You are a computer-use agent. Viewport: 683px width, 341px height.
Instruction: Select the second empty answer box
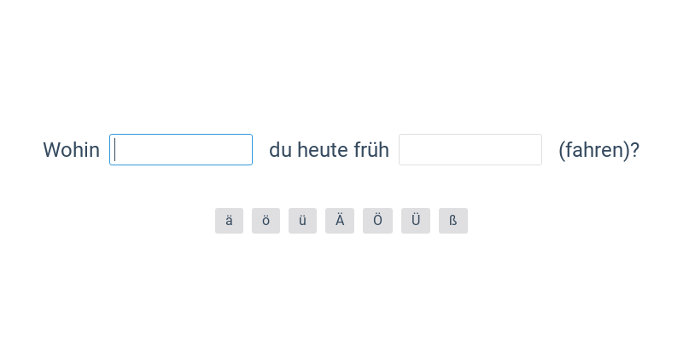coord(470,150)
